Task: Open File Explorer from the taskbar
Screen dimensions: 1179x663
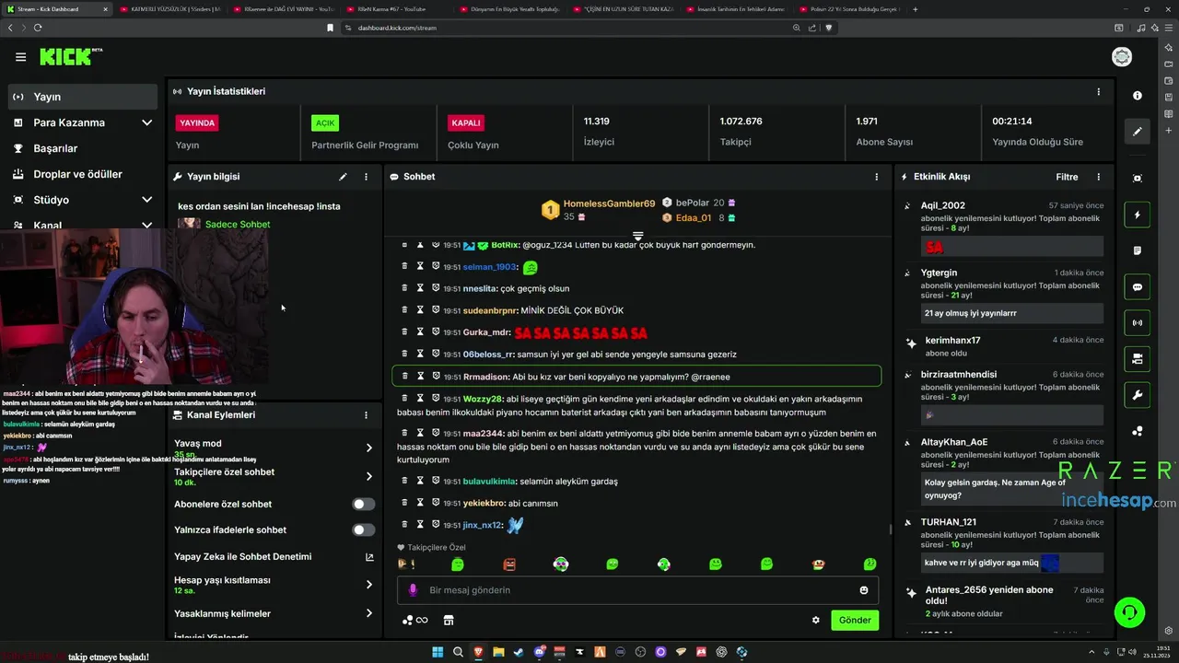Action: tap(498, 652)
